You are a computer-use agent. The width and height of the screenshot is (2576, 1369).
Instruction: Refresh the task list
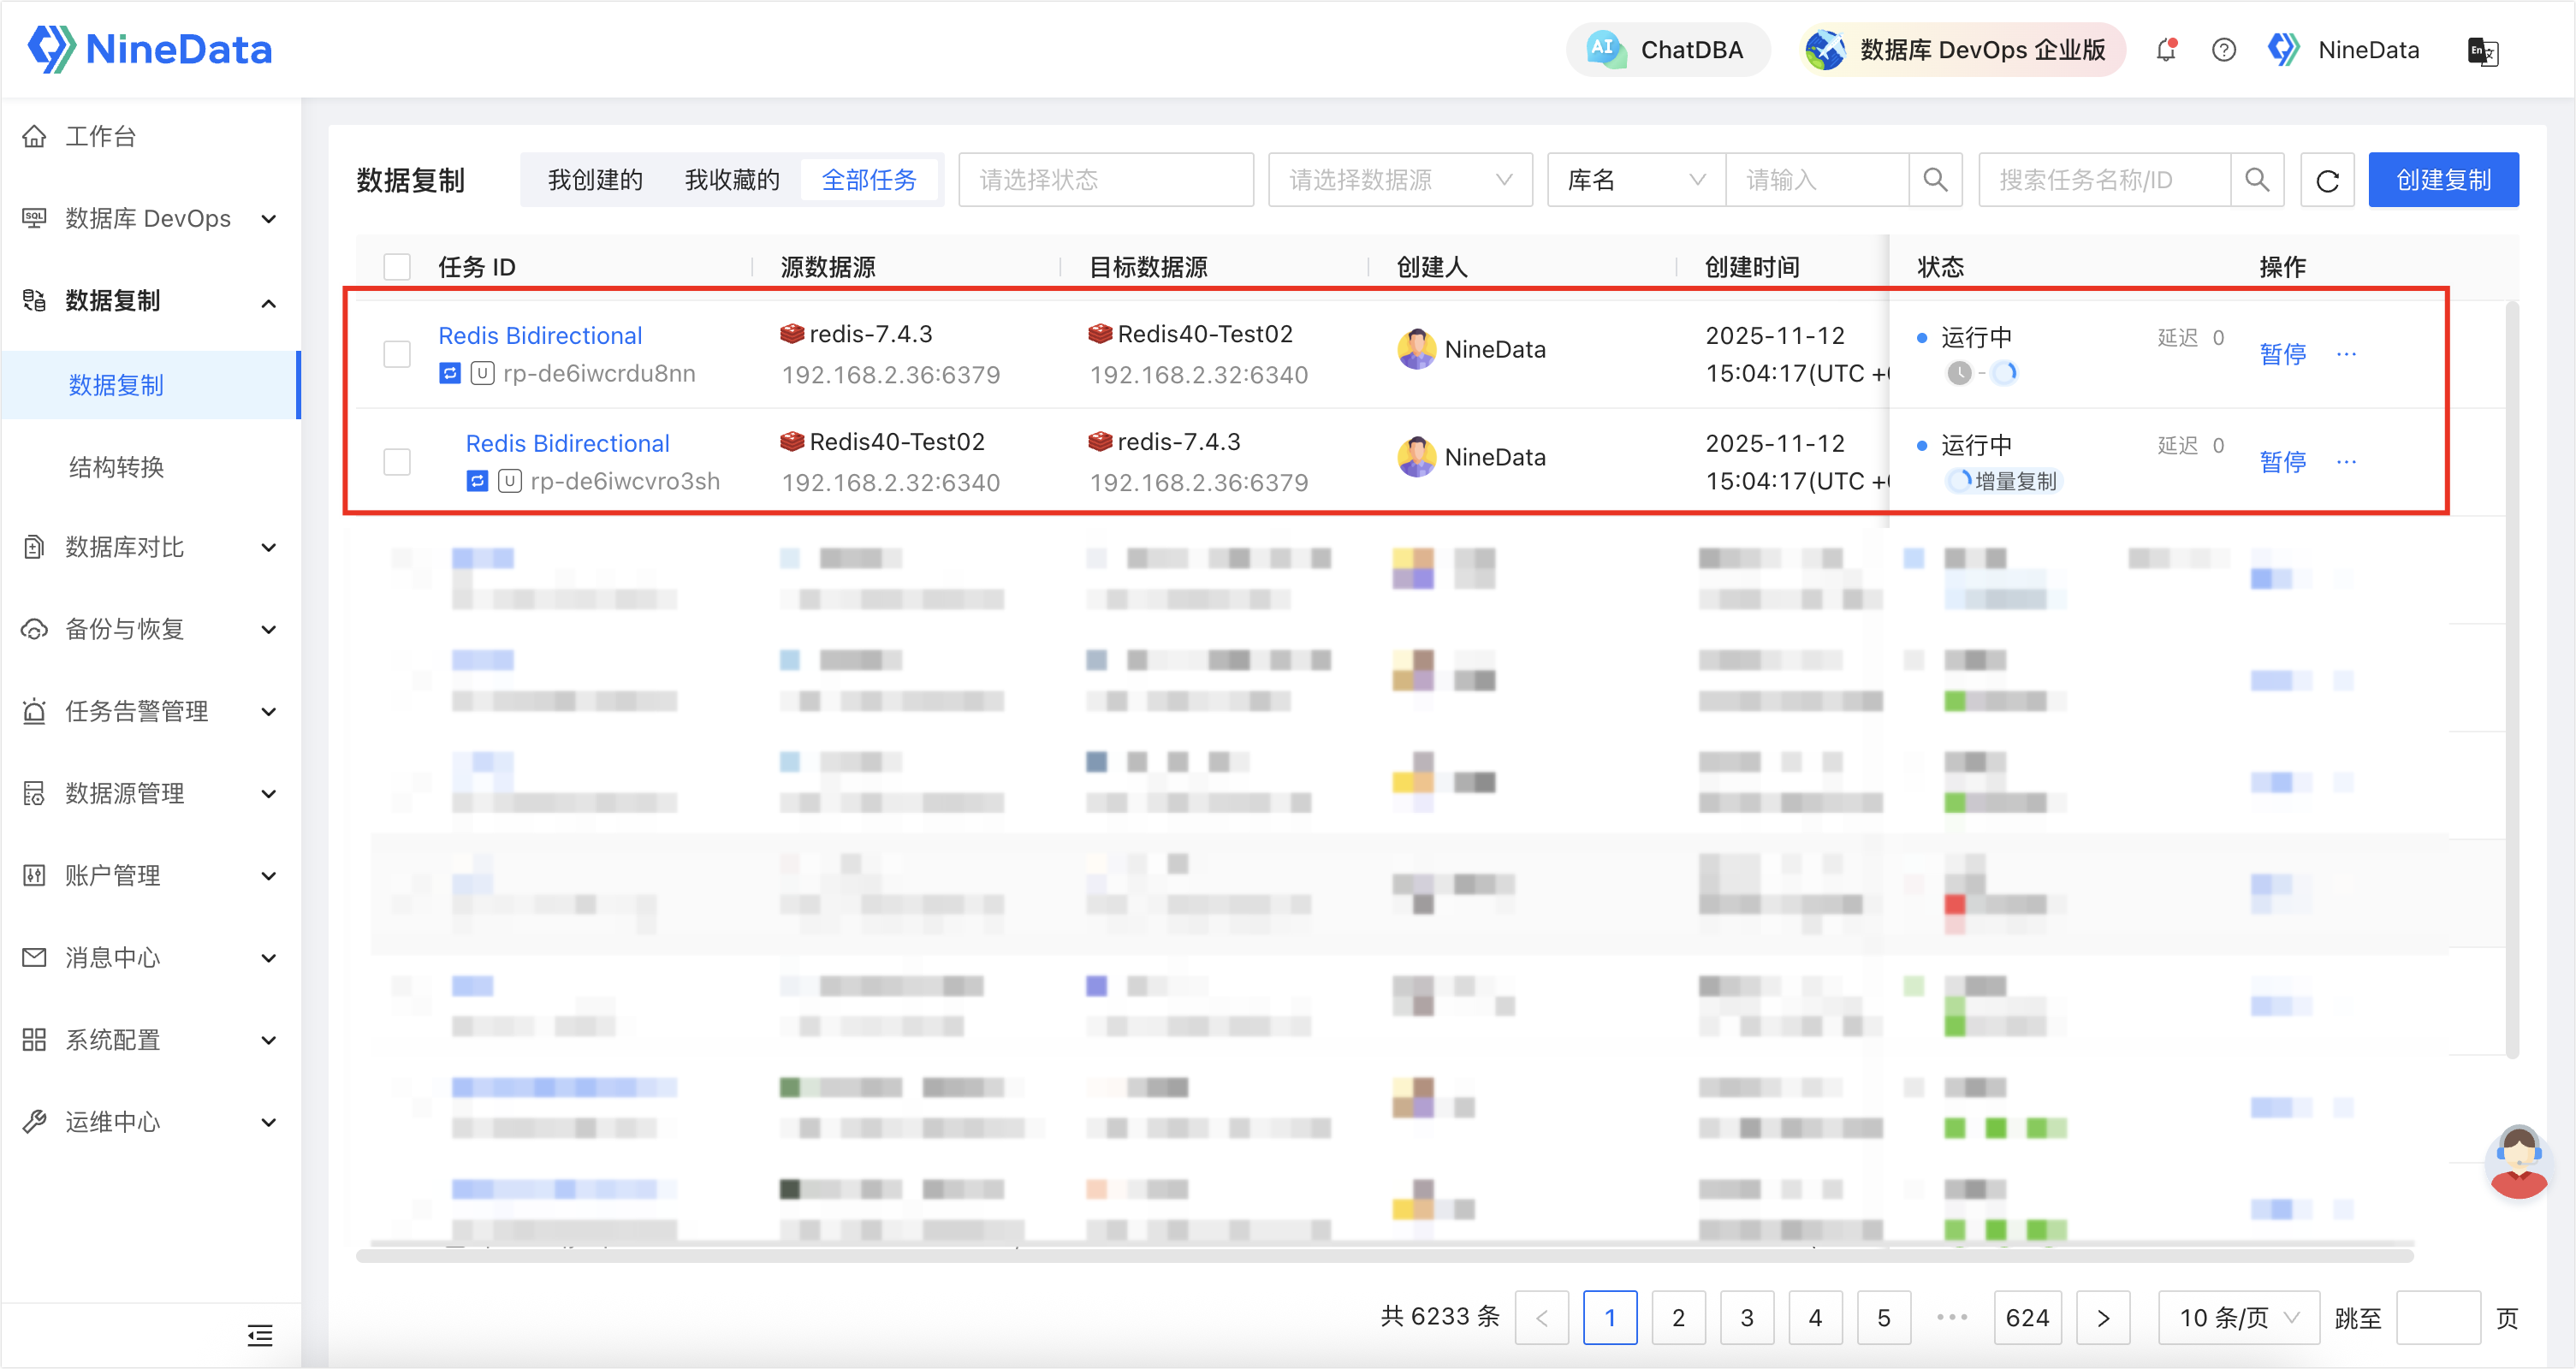pos(2327,180)
